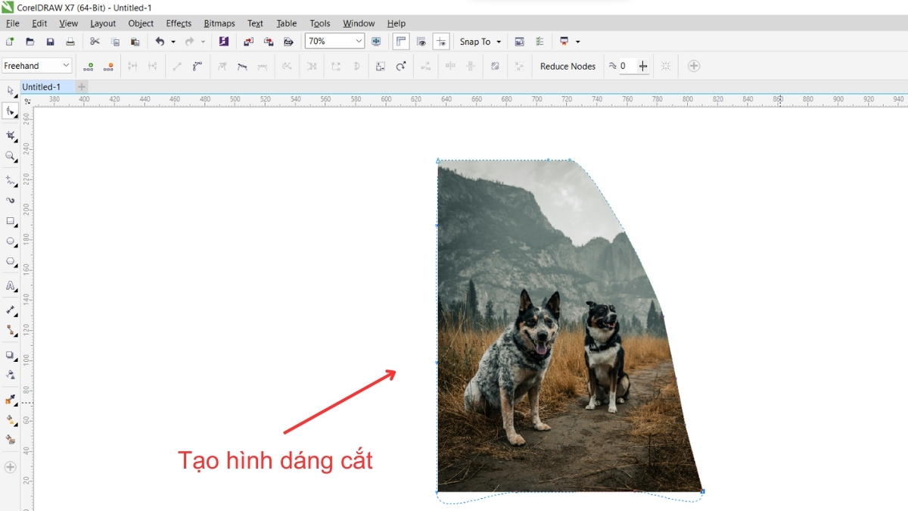908x511 pixels.
Task: Click the New document icon
Action: pyautogui.click(x=10, y=42)
